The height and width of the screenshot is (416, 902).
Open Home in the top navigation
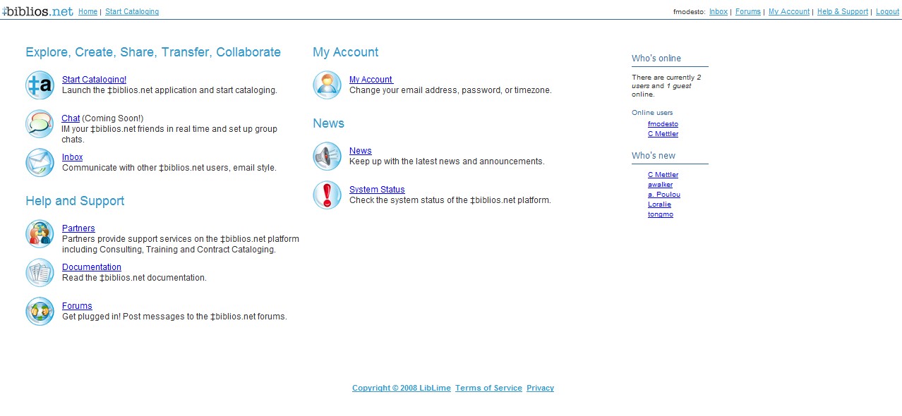click(x=88, y=12)
